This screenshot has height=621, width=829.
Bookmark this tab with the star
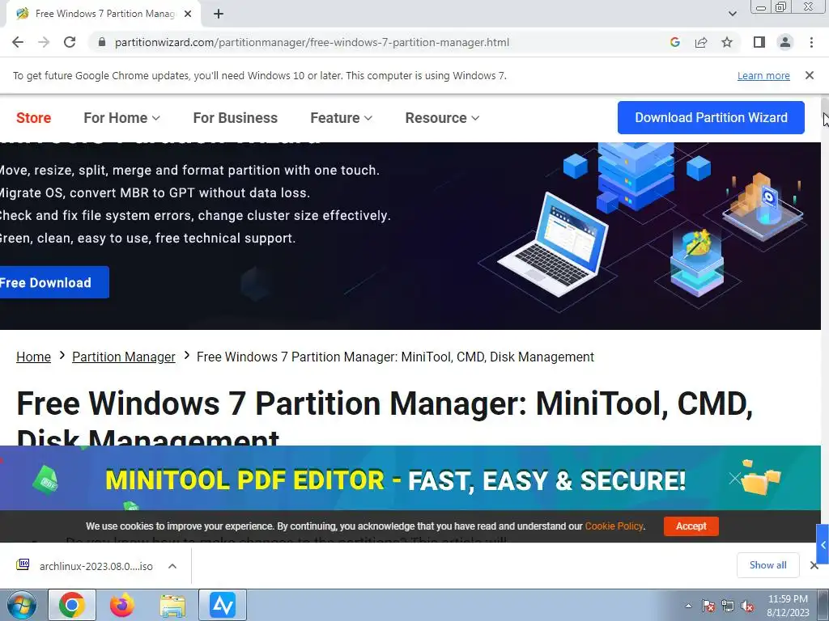(727, 42)
